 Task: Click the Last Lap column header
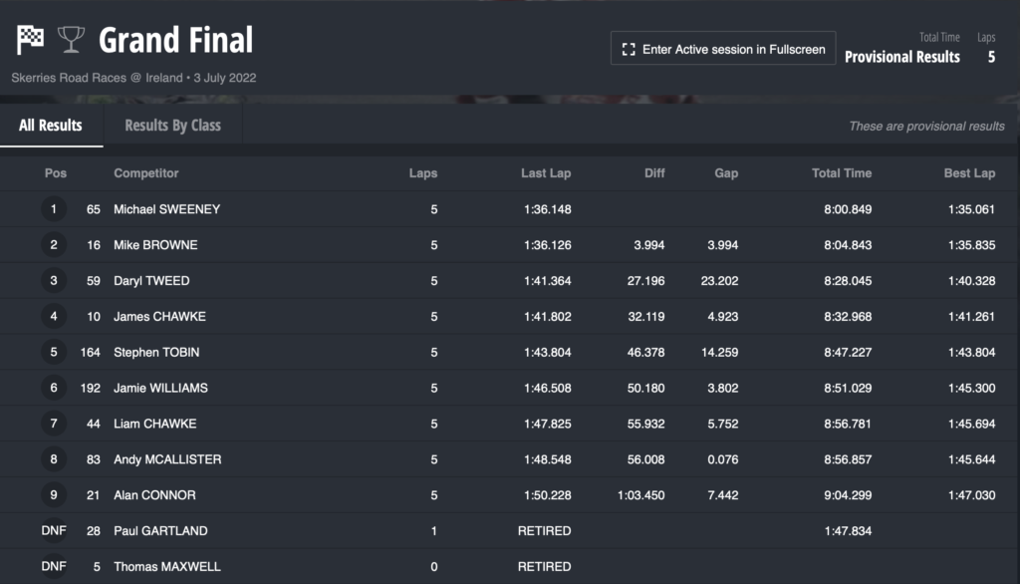[x=546, y=173]
